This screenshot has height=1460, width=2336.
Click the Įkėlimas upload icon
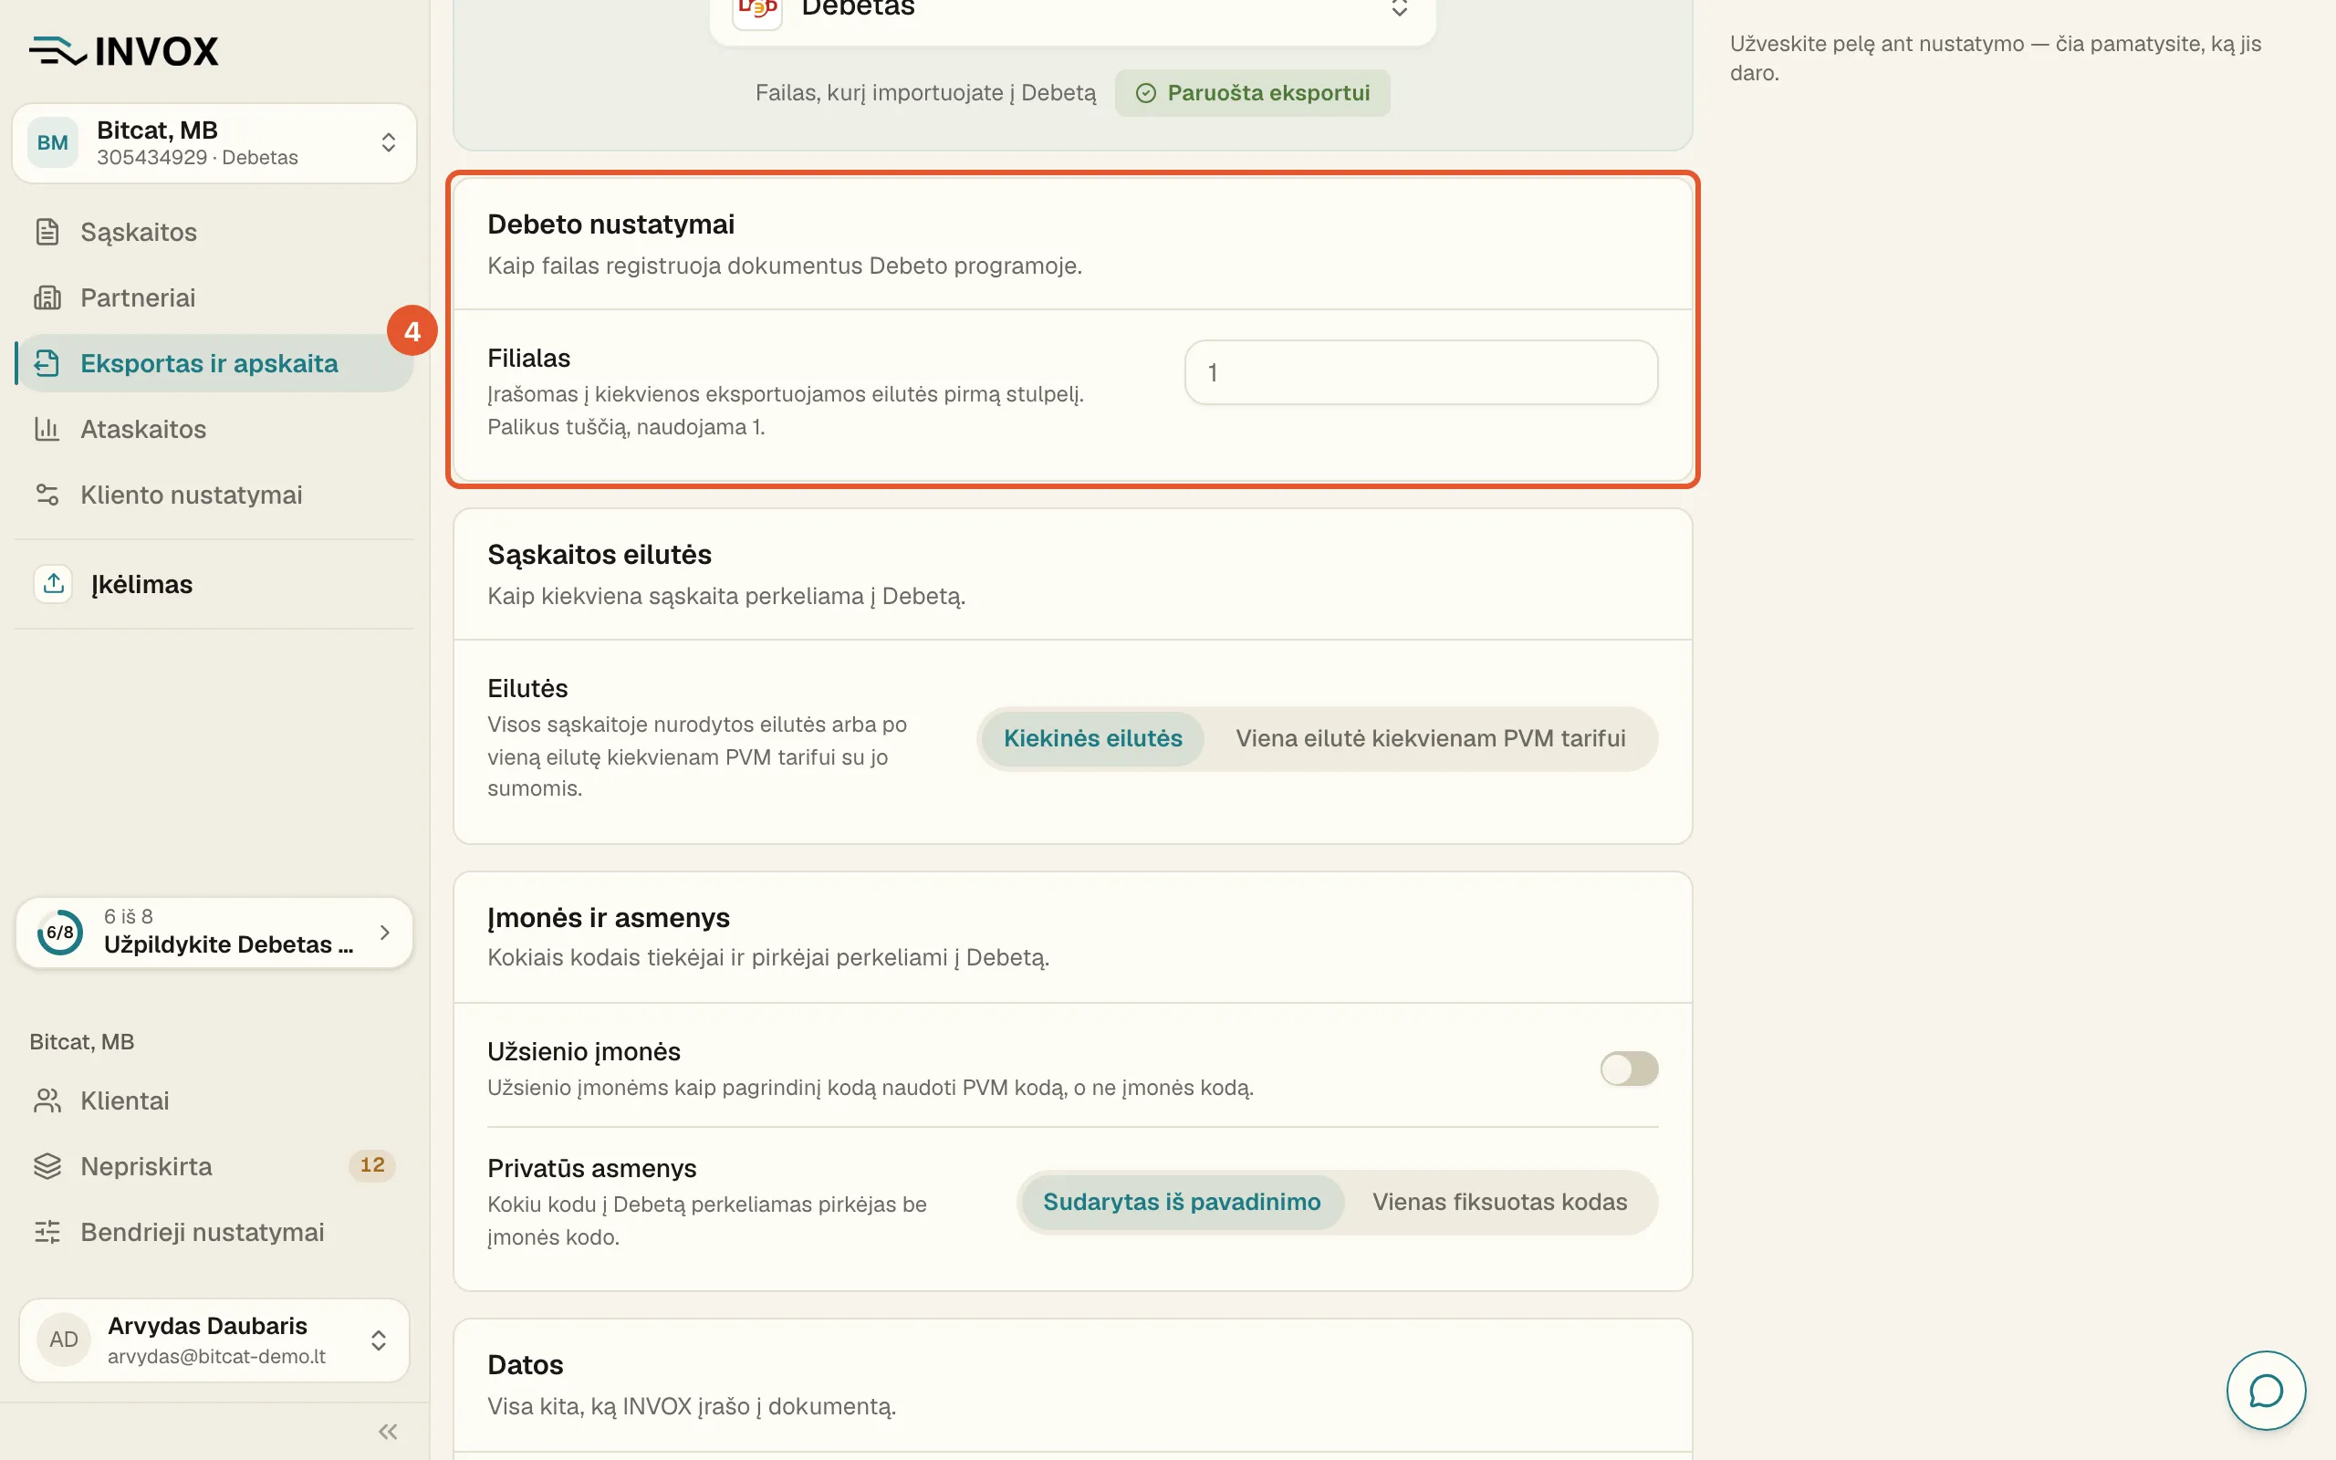[x=53, y=583]
